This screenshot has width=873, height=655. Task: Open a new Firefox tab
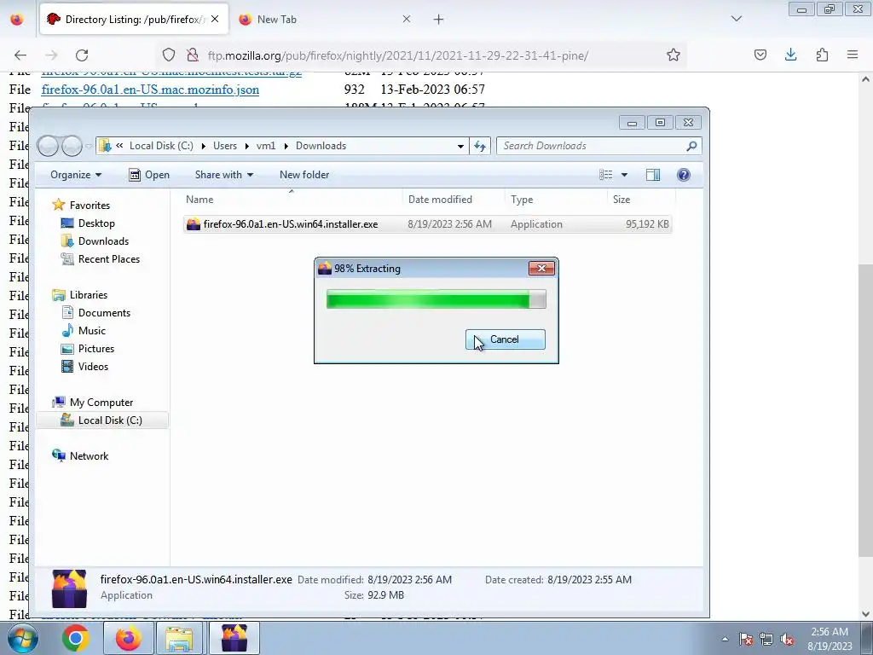coord(439,20)
